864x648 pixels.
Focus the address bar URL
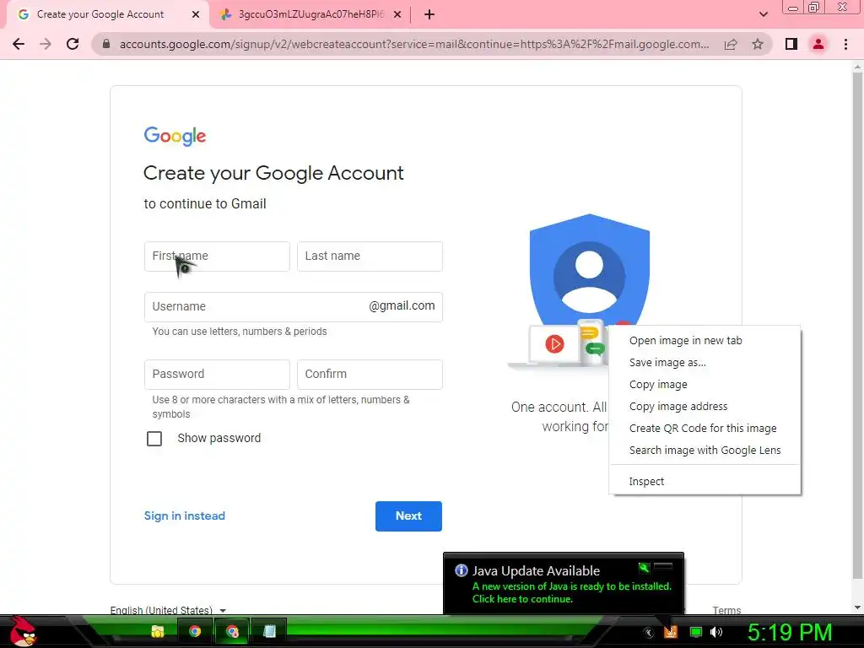[414, 44]
